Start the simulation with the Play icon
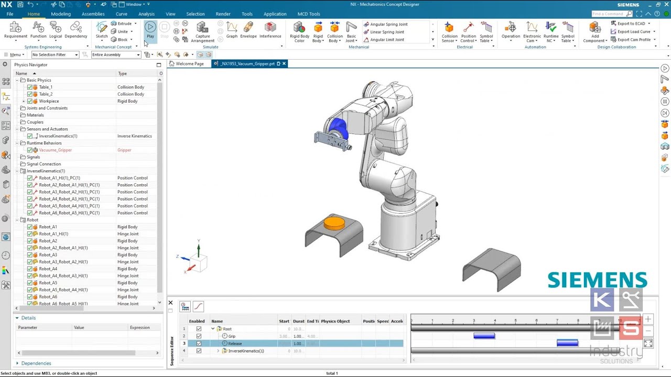Image resolution: width=671 pixels, height=377 pixels. point(150,27)
